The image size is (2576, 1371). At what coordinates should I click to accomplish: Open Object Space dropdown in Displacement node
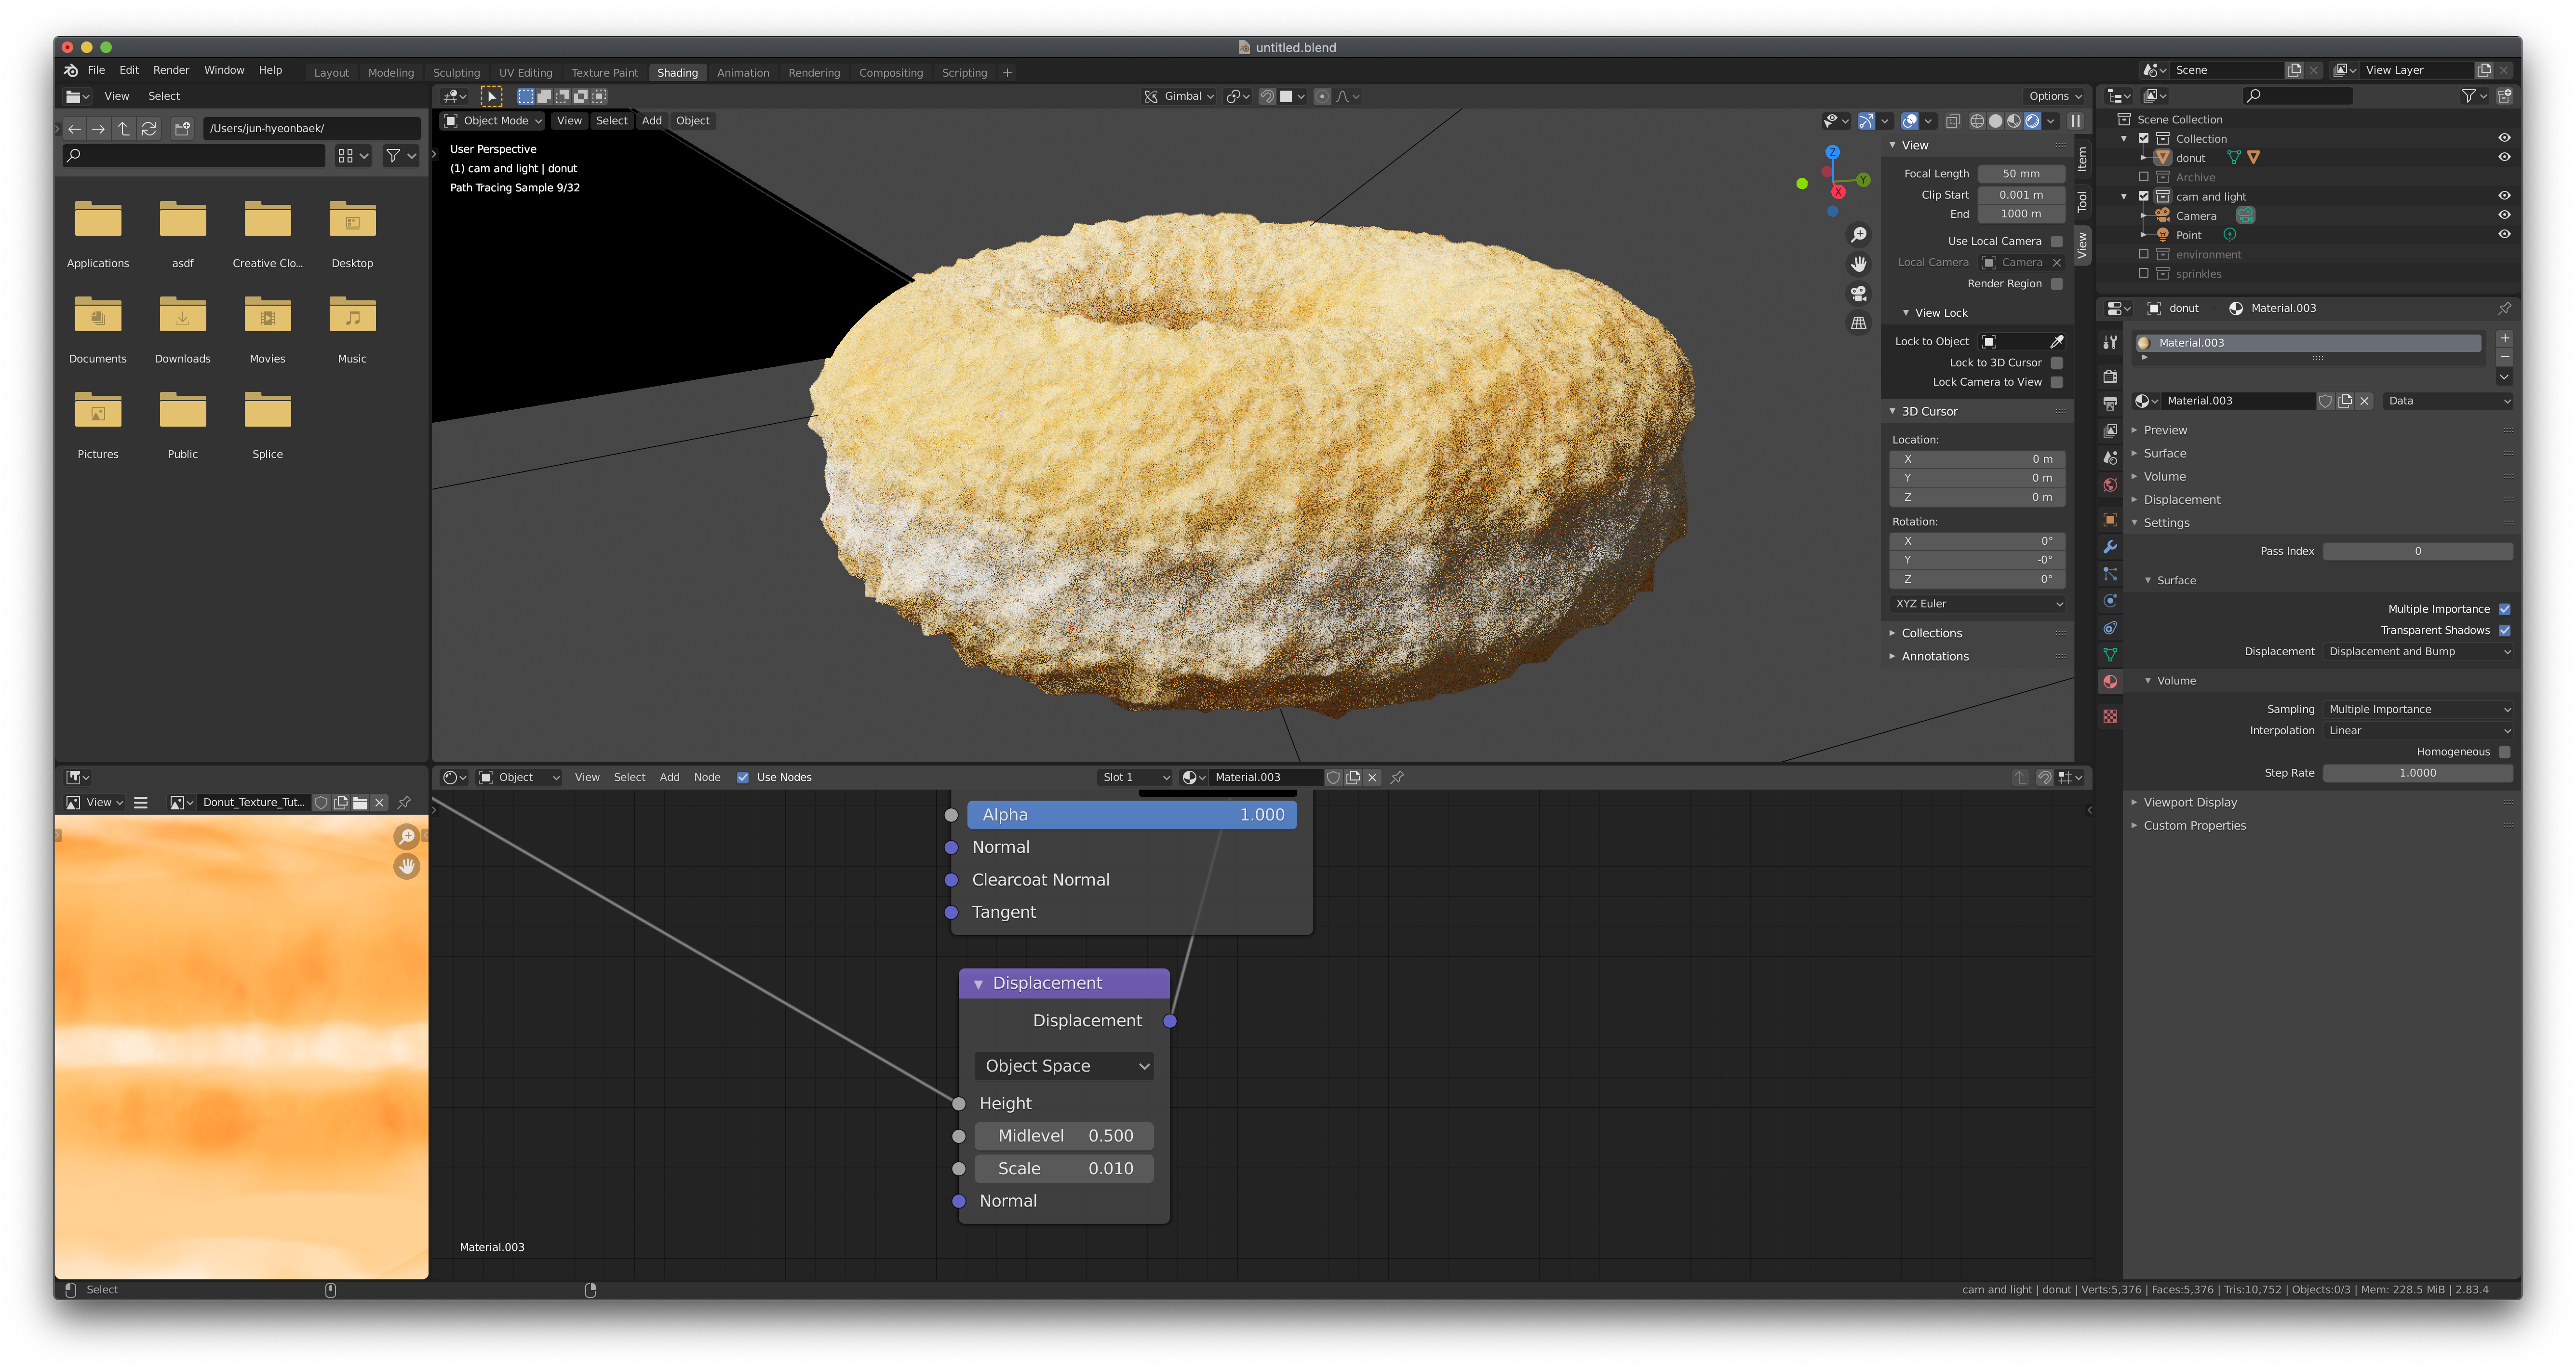click(1065, 1066)
